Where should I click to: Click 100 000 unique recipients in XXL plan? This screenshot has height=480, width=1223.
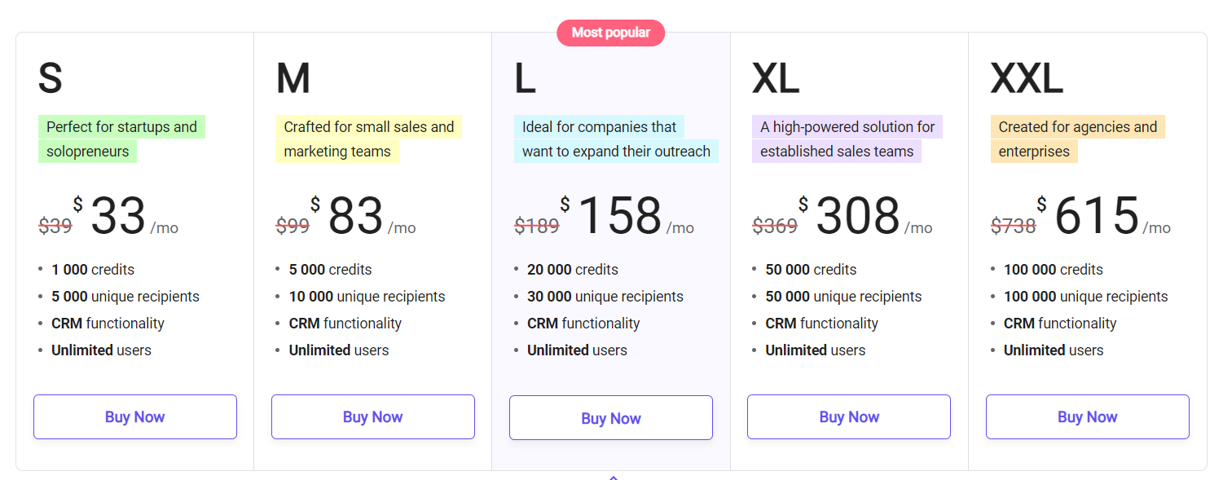click(x=1086, y=297)
